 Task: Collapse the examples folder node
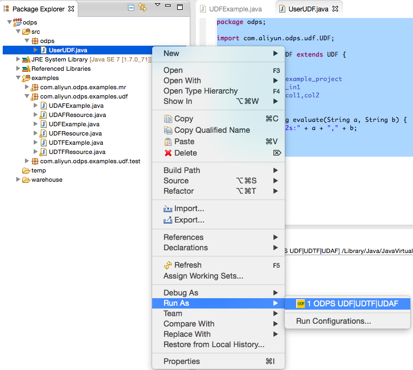point(18,77)
